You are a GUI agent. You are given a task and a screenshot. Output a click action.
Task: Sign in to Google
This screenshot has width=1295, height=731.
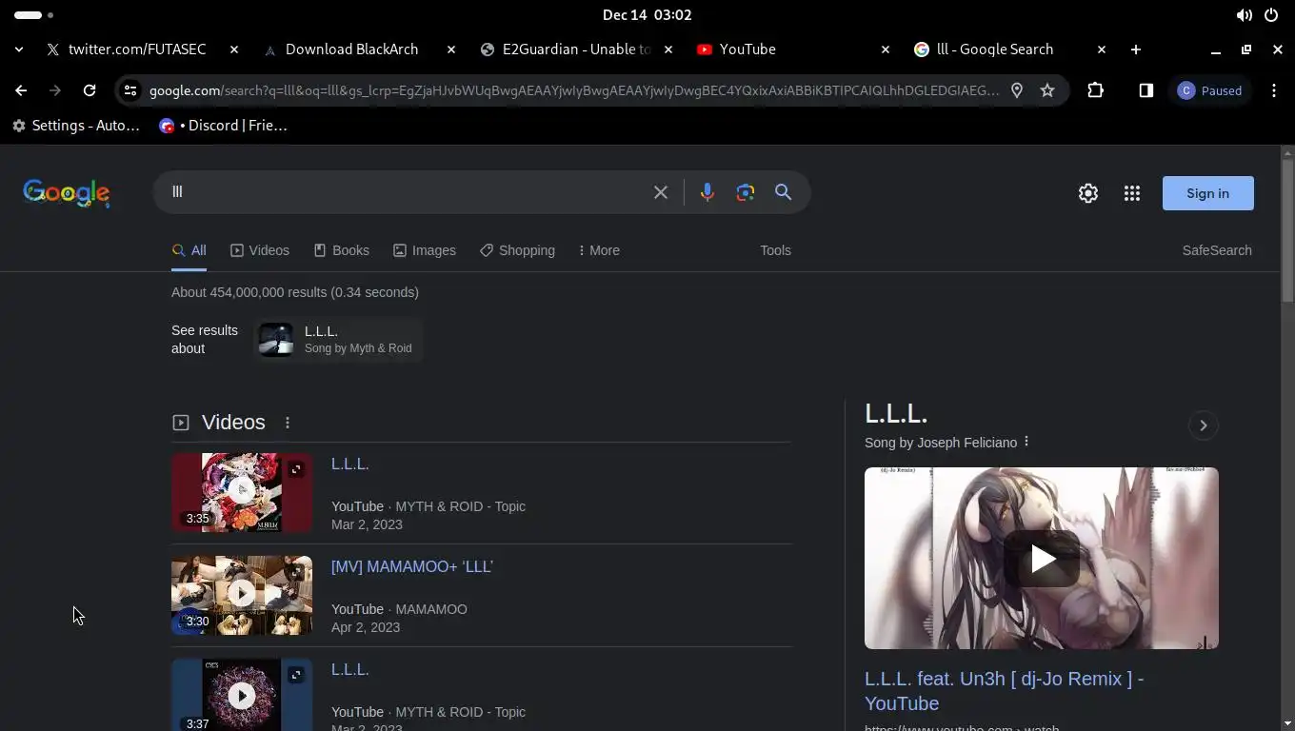click(x=1207, y=193)
